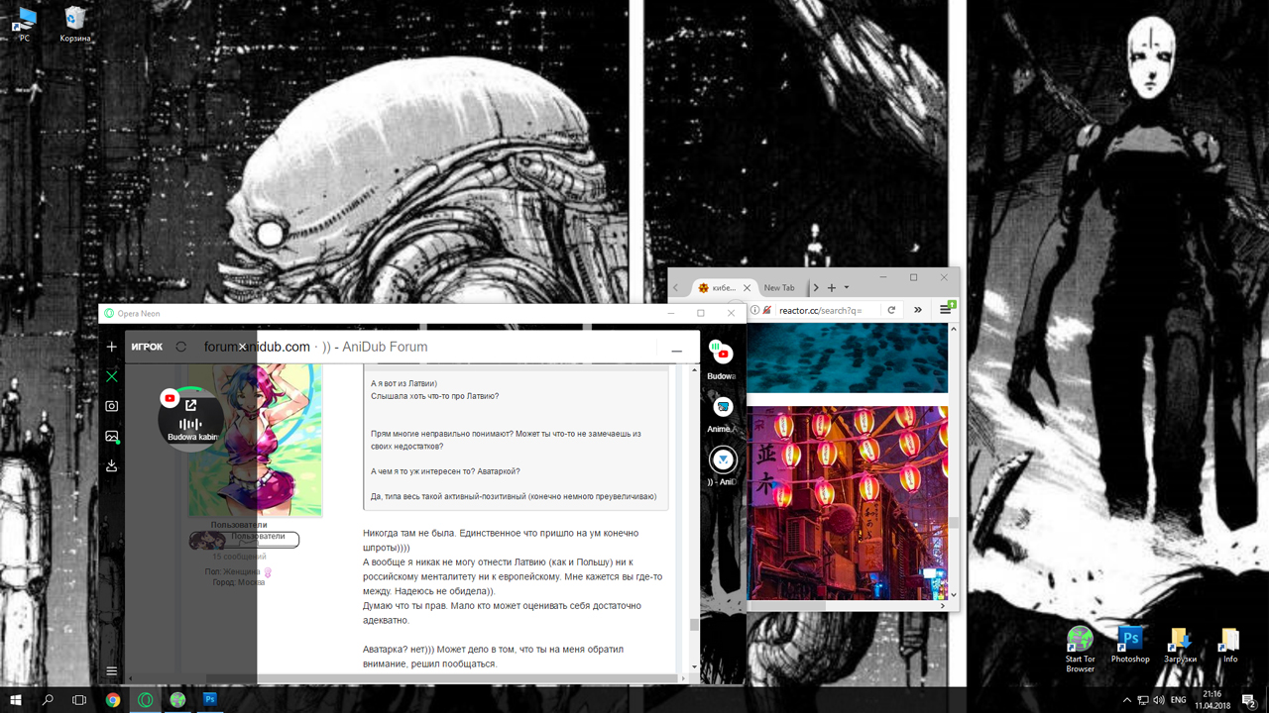Image resolution: width=1269 pixels, height=713 pixels.
Task: Close the кибе... tab in the reactor.cc window
Action: click(747, 288)
